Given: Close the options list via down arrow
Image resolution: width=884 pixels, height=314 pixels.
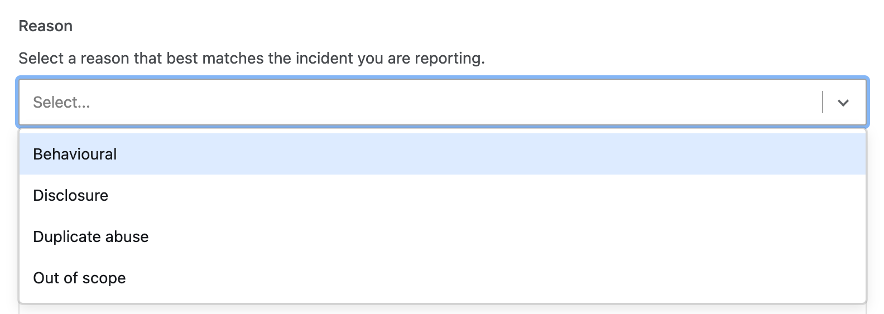Looking at the screenshot, I should 843,103.
